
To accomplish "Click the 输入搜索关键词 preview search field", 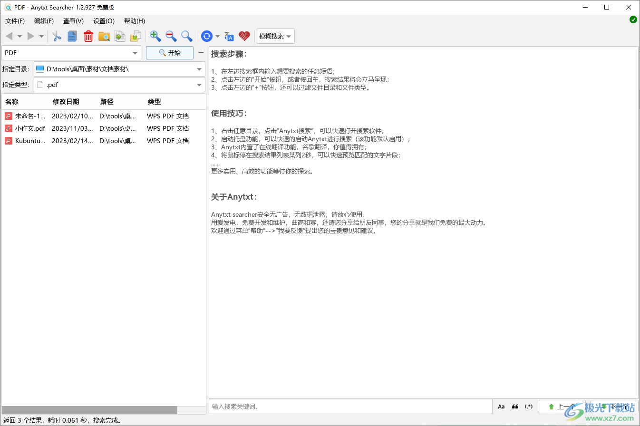I will pos(350,407).
